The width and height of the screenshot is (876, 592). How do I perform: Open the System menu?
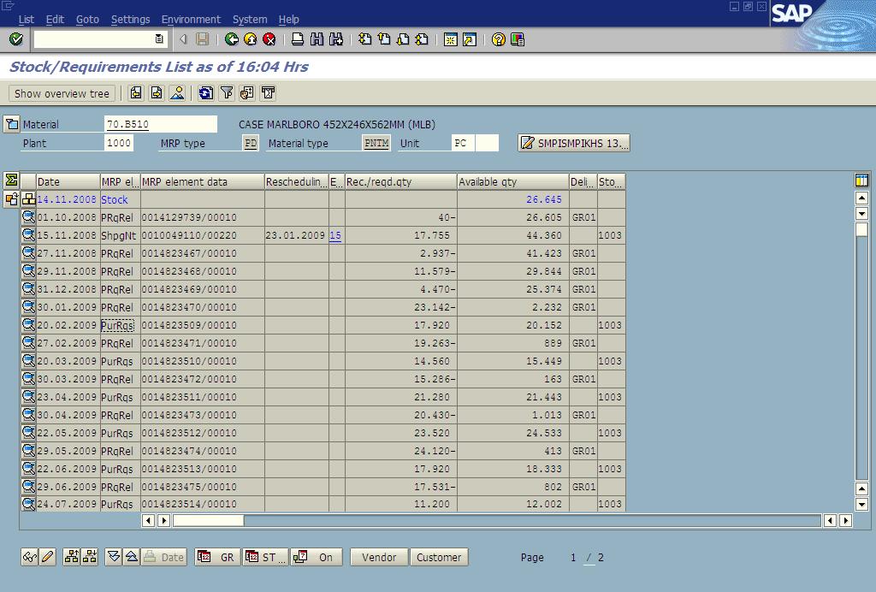250,20
